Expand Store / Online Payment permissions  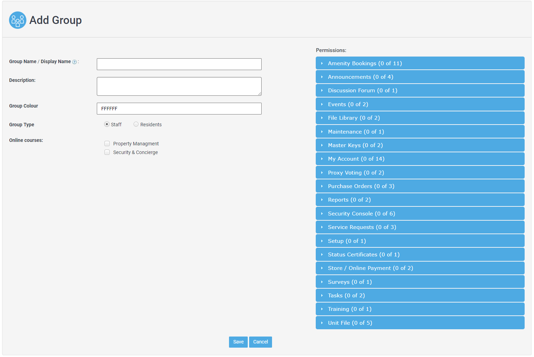(419, 268)
